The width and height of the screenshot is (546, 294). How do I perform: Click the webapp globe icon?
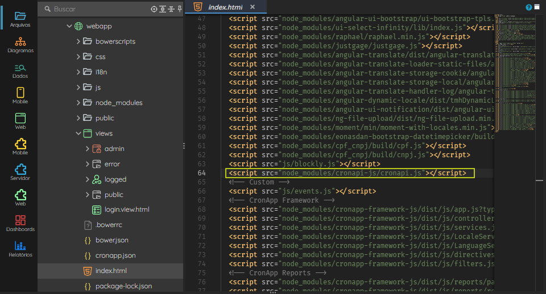(78, 26)
